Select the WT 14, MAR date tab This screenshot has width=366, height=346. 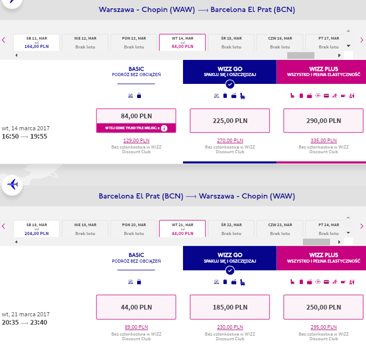tap(182, 42)
